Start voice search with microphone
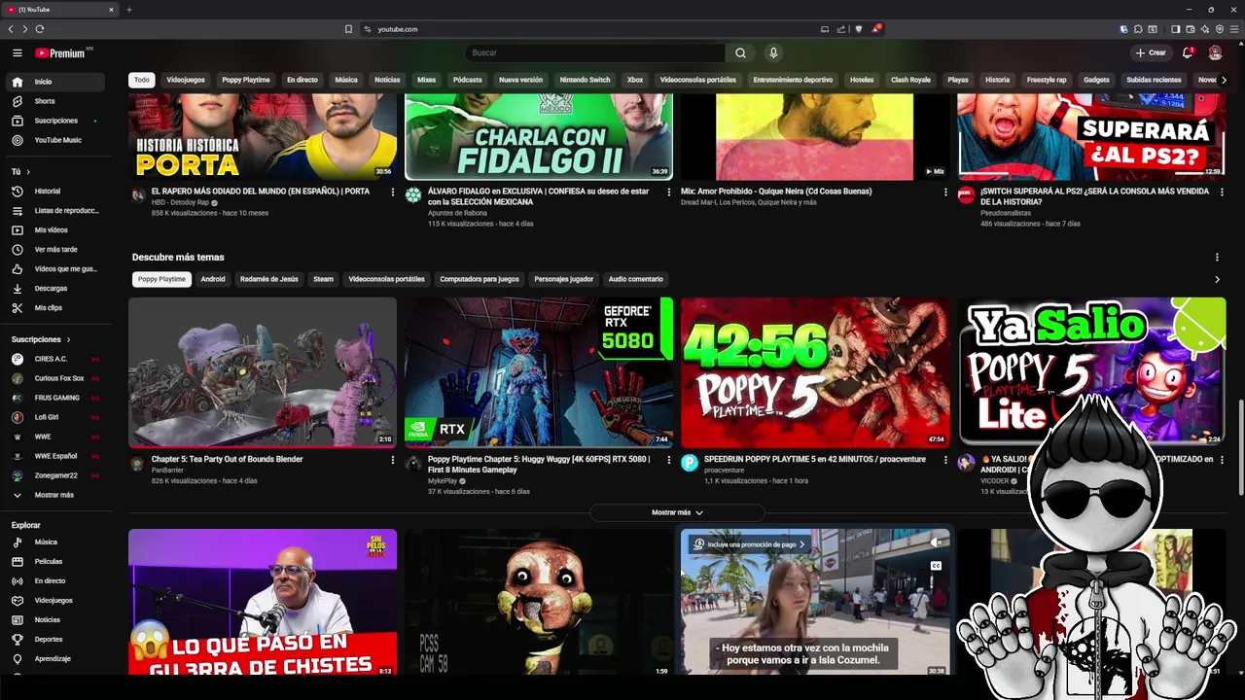 773,52
